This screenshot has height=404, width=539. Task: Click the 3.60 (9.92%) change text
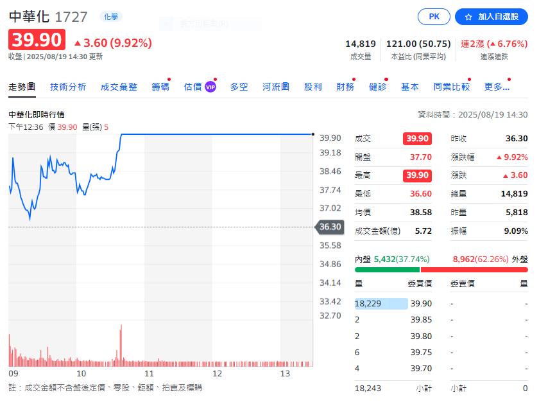(113, 43)
